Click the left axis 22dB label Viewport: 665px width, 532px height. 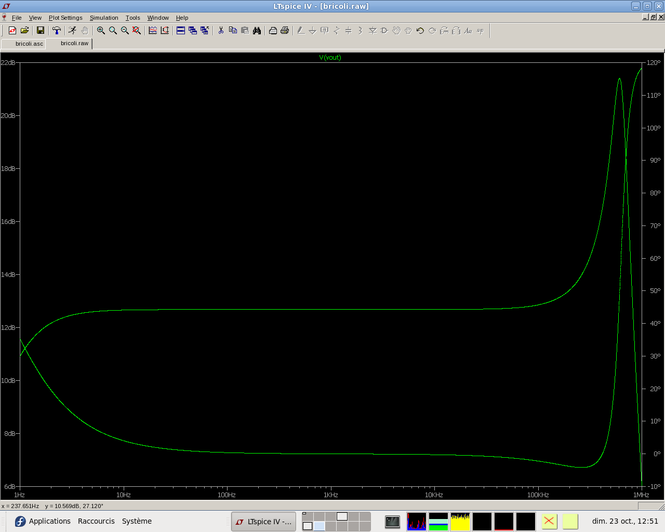click(8, 63)
